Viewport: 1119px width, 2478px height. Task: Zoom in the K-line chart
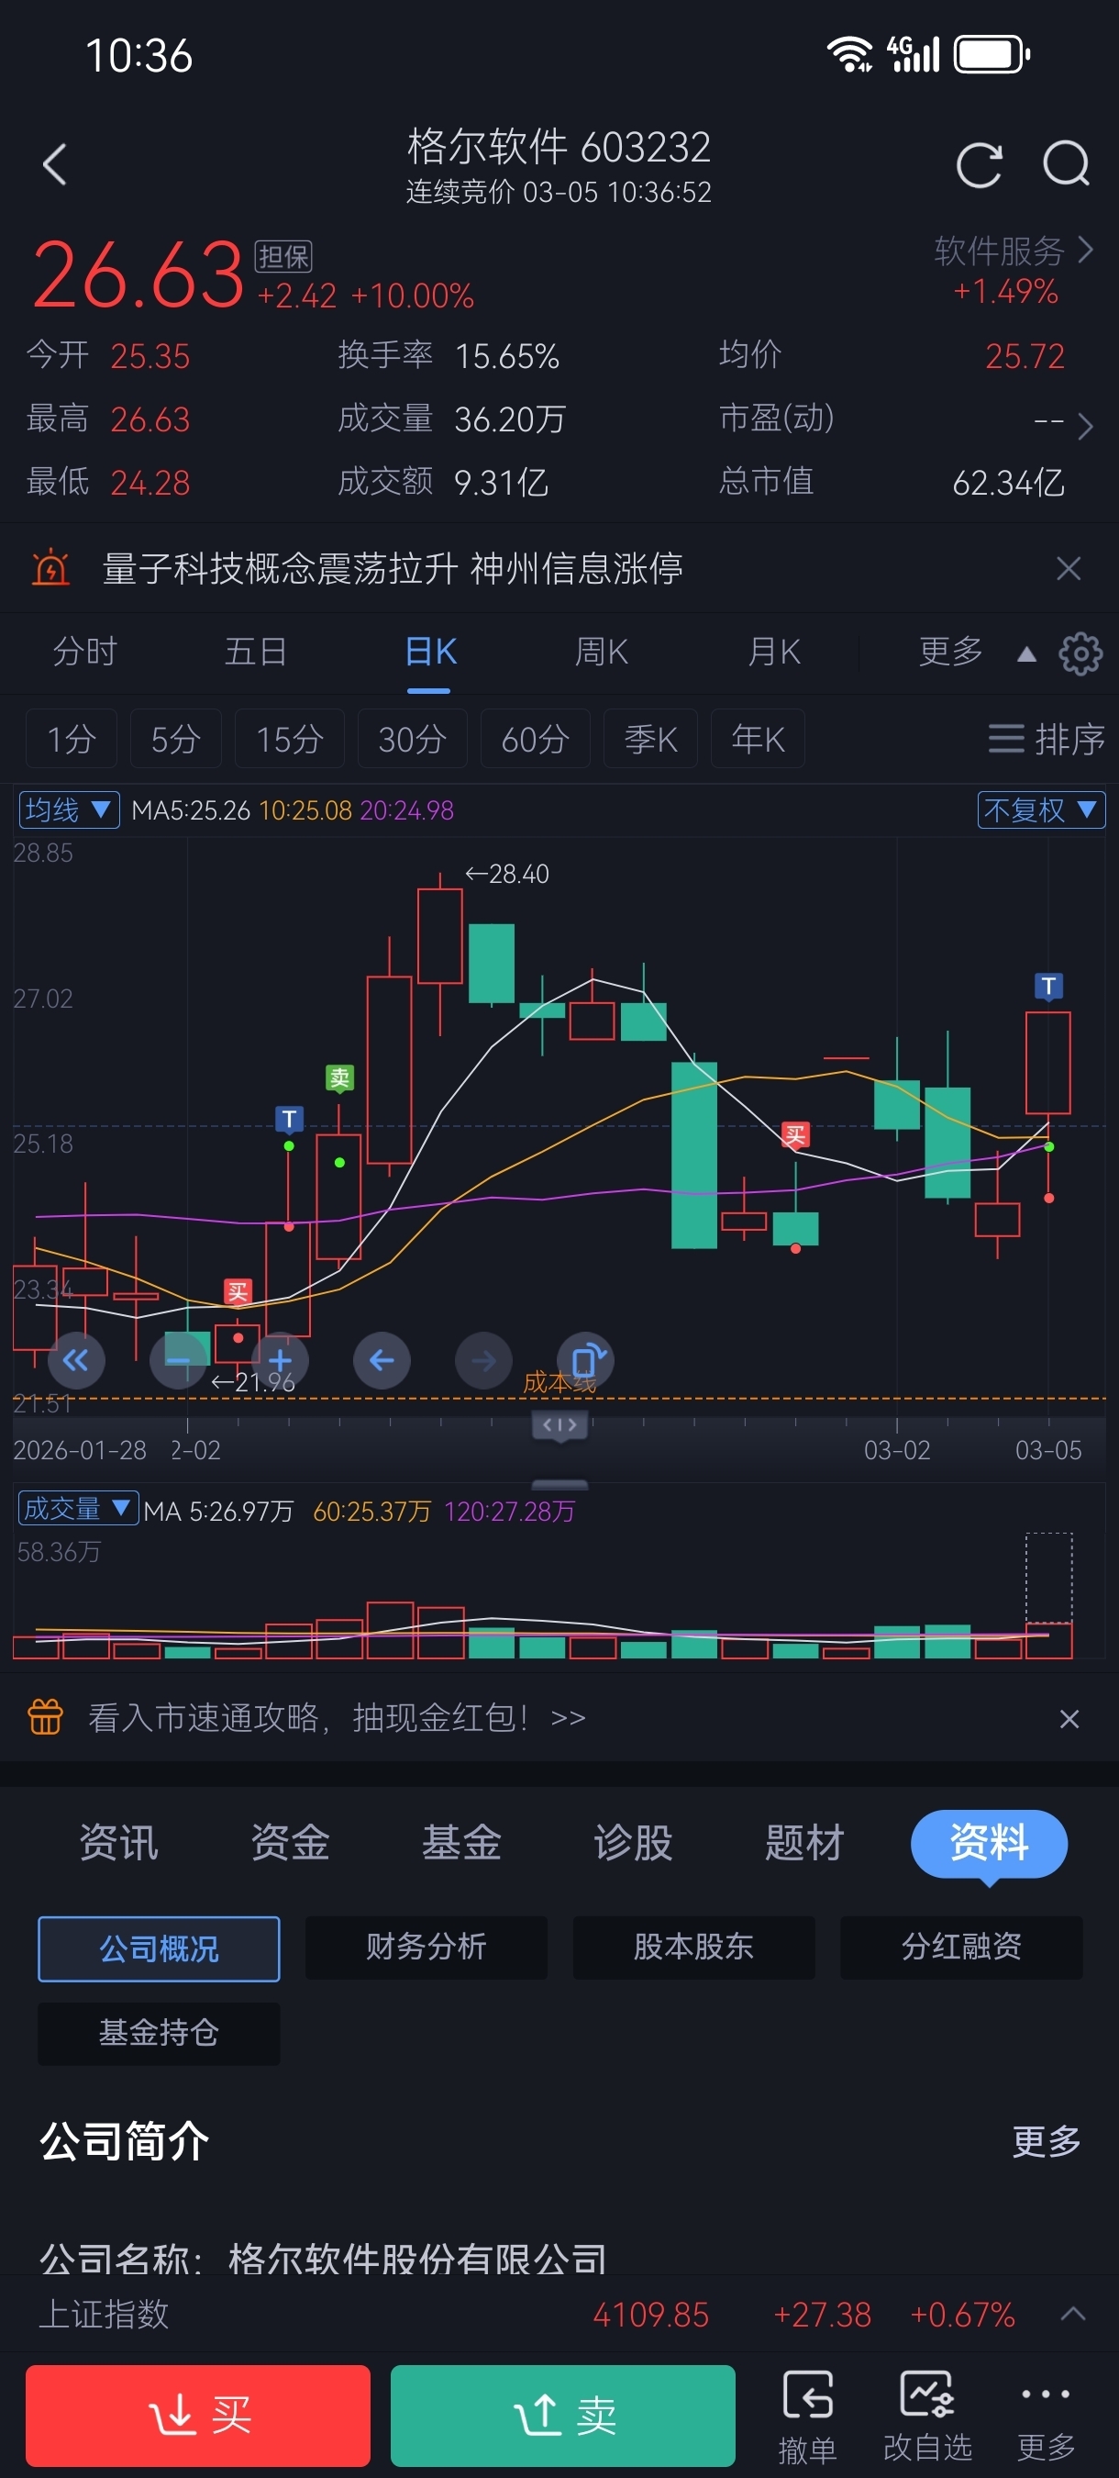click(x=280, y=1359)
